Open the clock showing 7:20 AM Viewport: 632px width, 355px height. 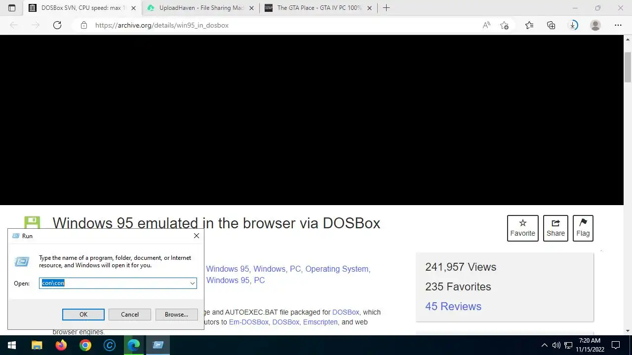590,345
